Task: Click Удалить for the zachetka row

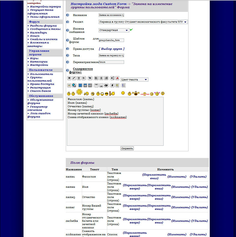Action: [x=200, y=221]
